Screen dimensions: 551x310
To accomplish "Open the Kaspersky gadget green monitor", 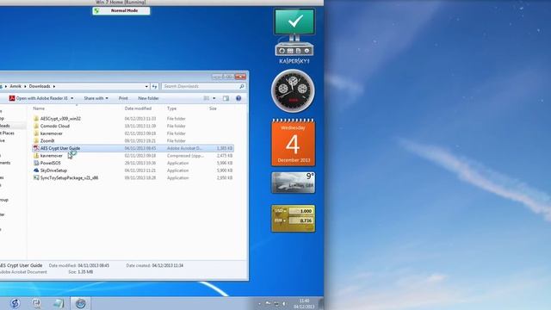I will point(294,22).
